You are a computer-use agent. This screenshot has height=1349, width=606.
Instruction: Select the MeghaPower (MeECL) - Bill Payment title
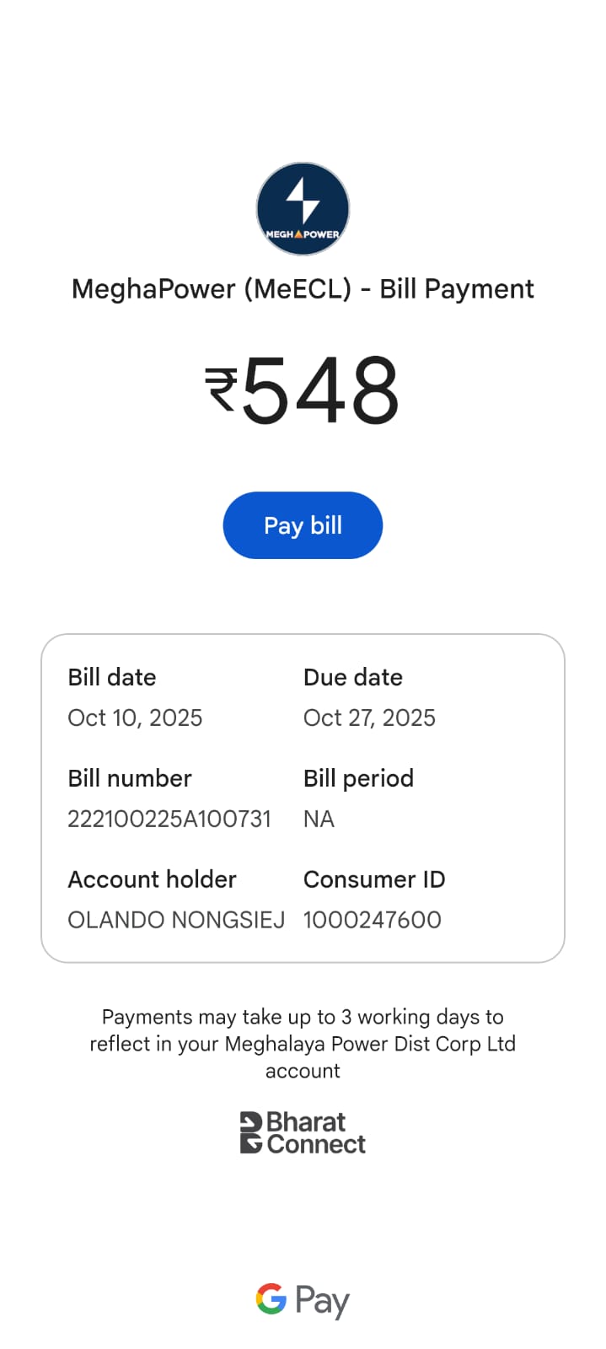(303, 289)
